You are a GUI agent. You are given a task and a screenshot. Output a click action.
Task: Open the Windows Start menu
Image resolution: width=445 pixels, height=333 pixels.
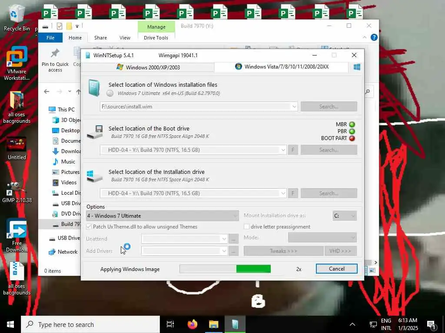(10, 324)
